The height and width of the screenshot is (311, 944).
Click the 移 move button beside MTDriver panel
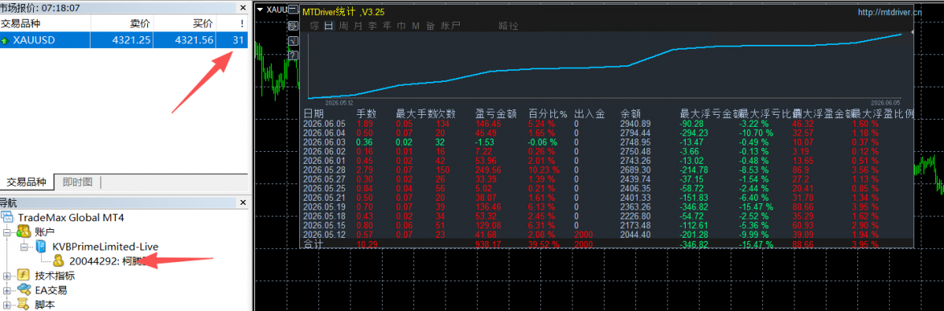pos(293,26)
